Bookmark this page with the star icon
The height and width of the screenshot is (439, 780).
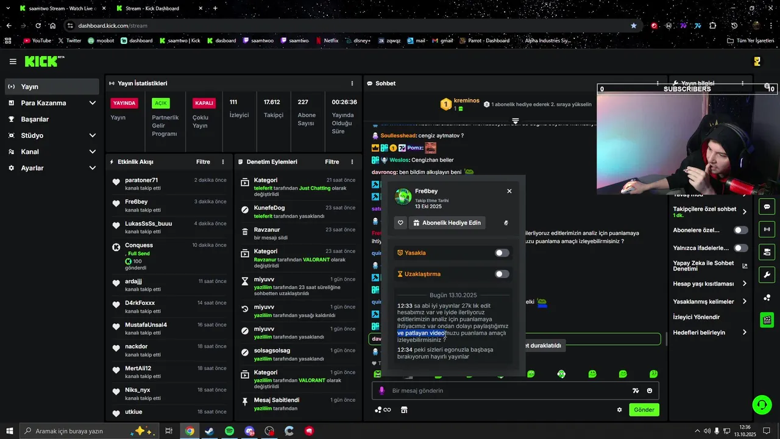pos(634,26)
